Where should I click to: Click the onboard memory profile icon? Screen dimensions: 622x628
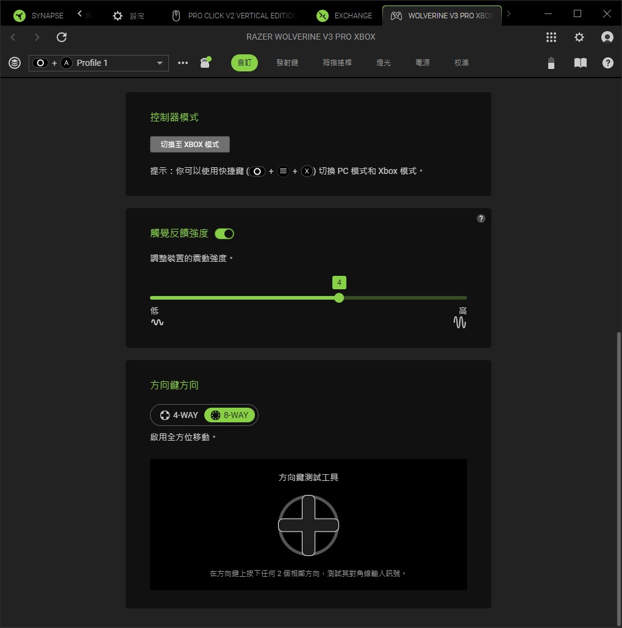pyautogui.click(x=206, y=62)
